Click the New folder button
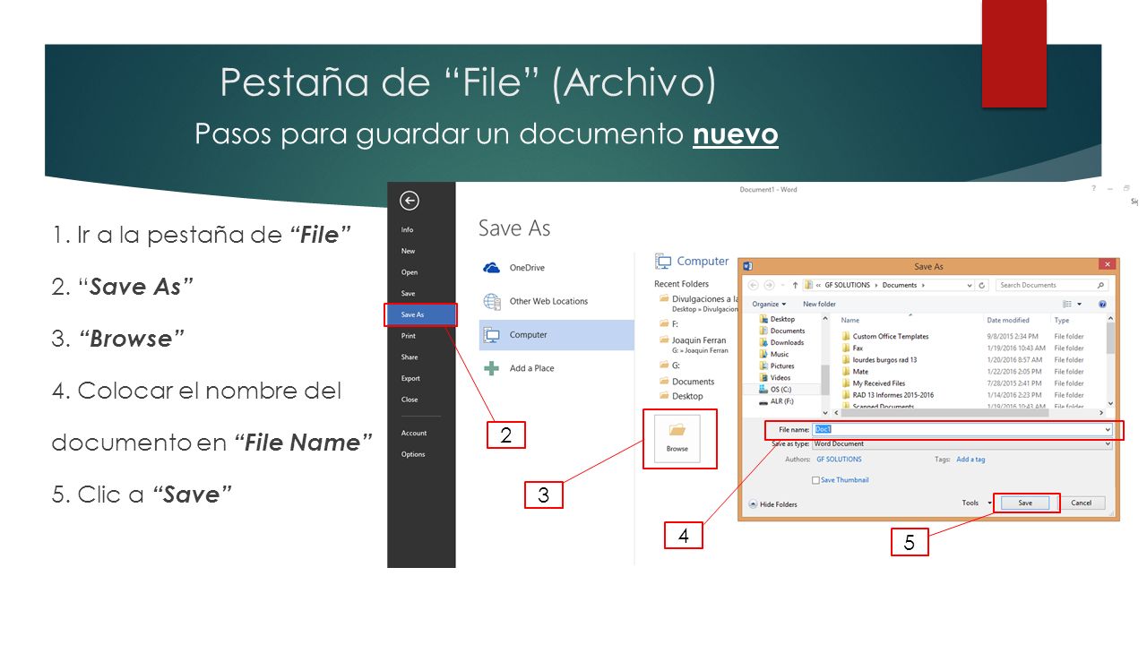Viewport: 1147px width, 645px height. pos(819,305)
